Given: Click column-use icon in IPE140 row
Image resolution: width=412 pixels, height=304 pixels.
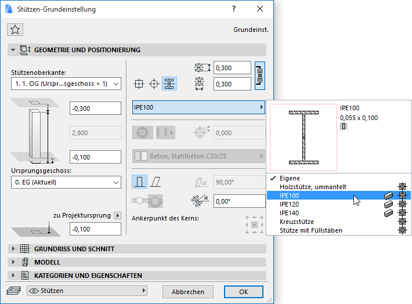Looking at the screenshot, I should coord(402,212).
